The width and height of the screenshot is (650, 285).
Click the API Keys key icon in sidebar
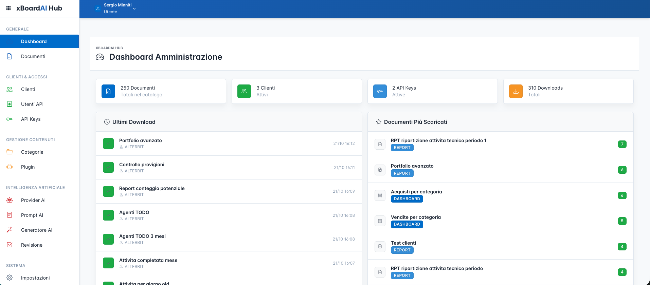[x=10, y=119]
